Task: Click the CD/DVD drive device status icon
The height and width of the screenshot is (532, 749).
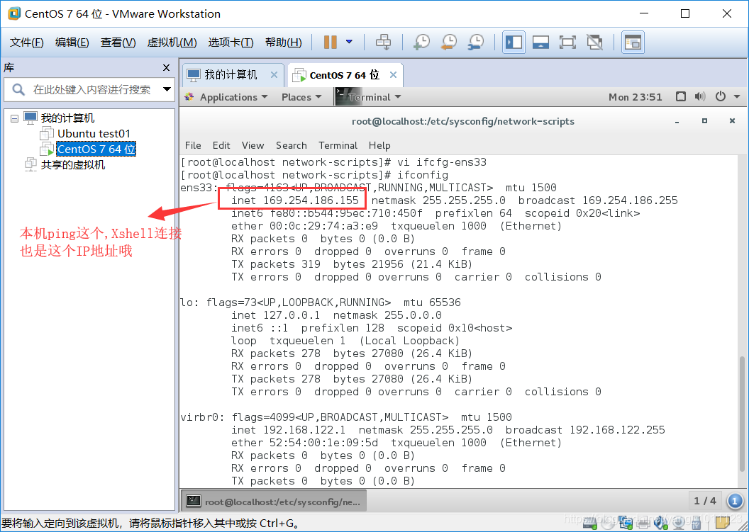Action: tap(608, 523)
